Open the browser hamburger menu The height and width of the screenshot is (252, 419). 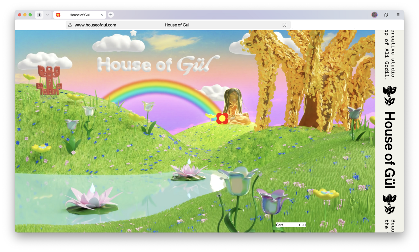tap(398, 15)
